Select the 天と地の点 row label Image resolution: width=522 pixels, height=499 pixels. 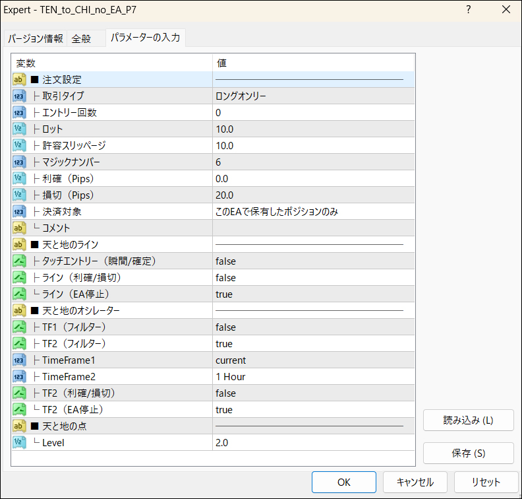point(64,426)
